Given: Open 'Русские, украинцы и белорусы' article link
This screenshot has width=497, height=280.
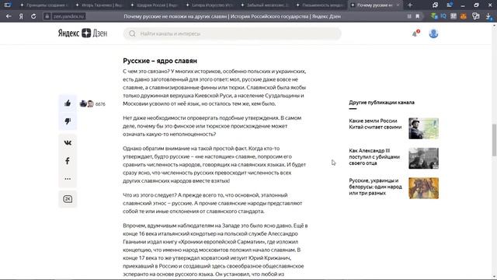Looking at the screenshot, I should [x=375, y=187].
